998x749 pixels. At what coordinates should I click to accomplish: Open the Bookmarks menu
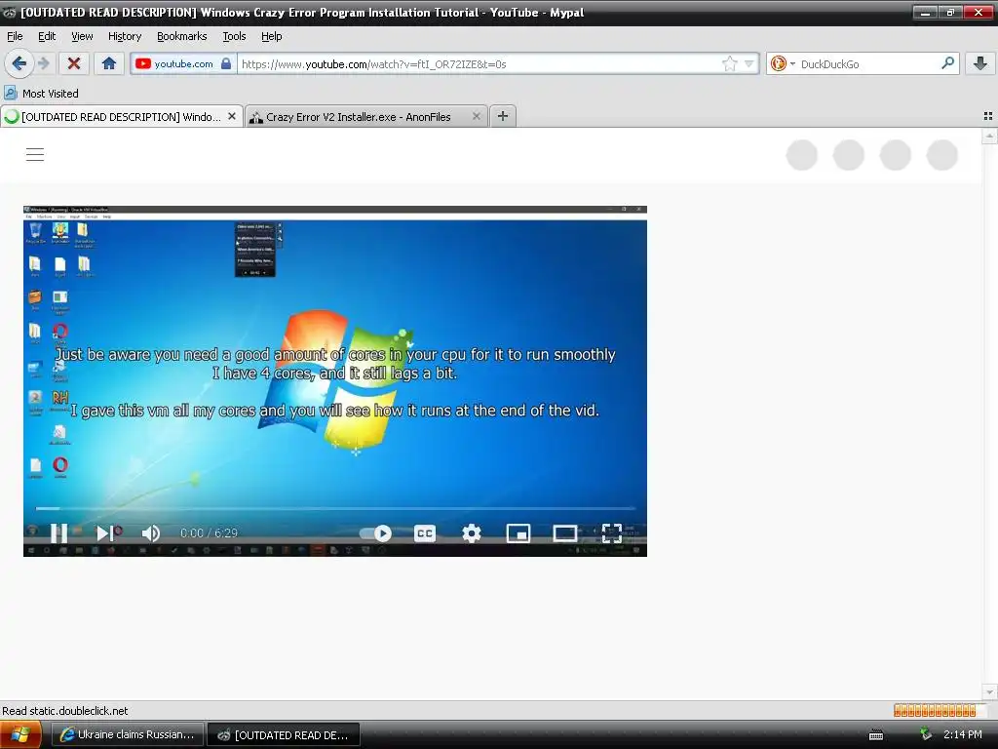[x=182, y=36]
